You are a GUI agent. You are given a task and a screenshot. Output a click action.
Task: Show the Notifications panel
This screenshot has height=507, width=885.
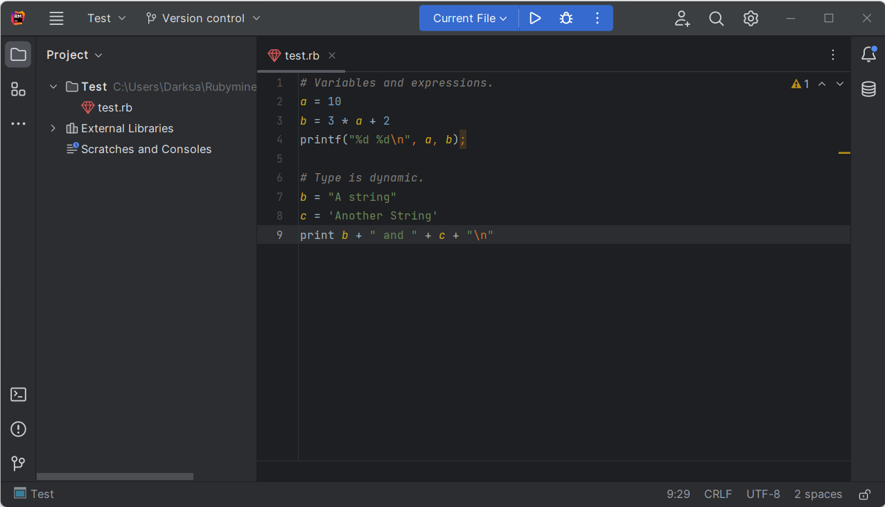pyautogui.click(x=868, y=55)
